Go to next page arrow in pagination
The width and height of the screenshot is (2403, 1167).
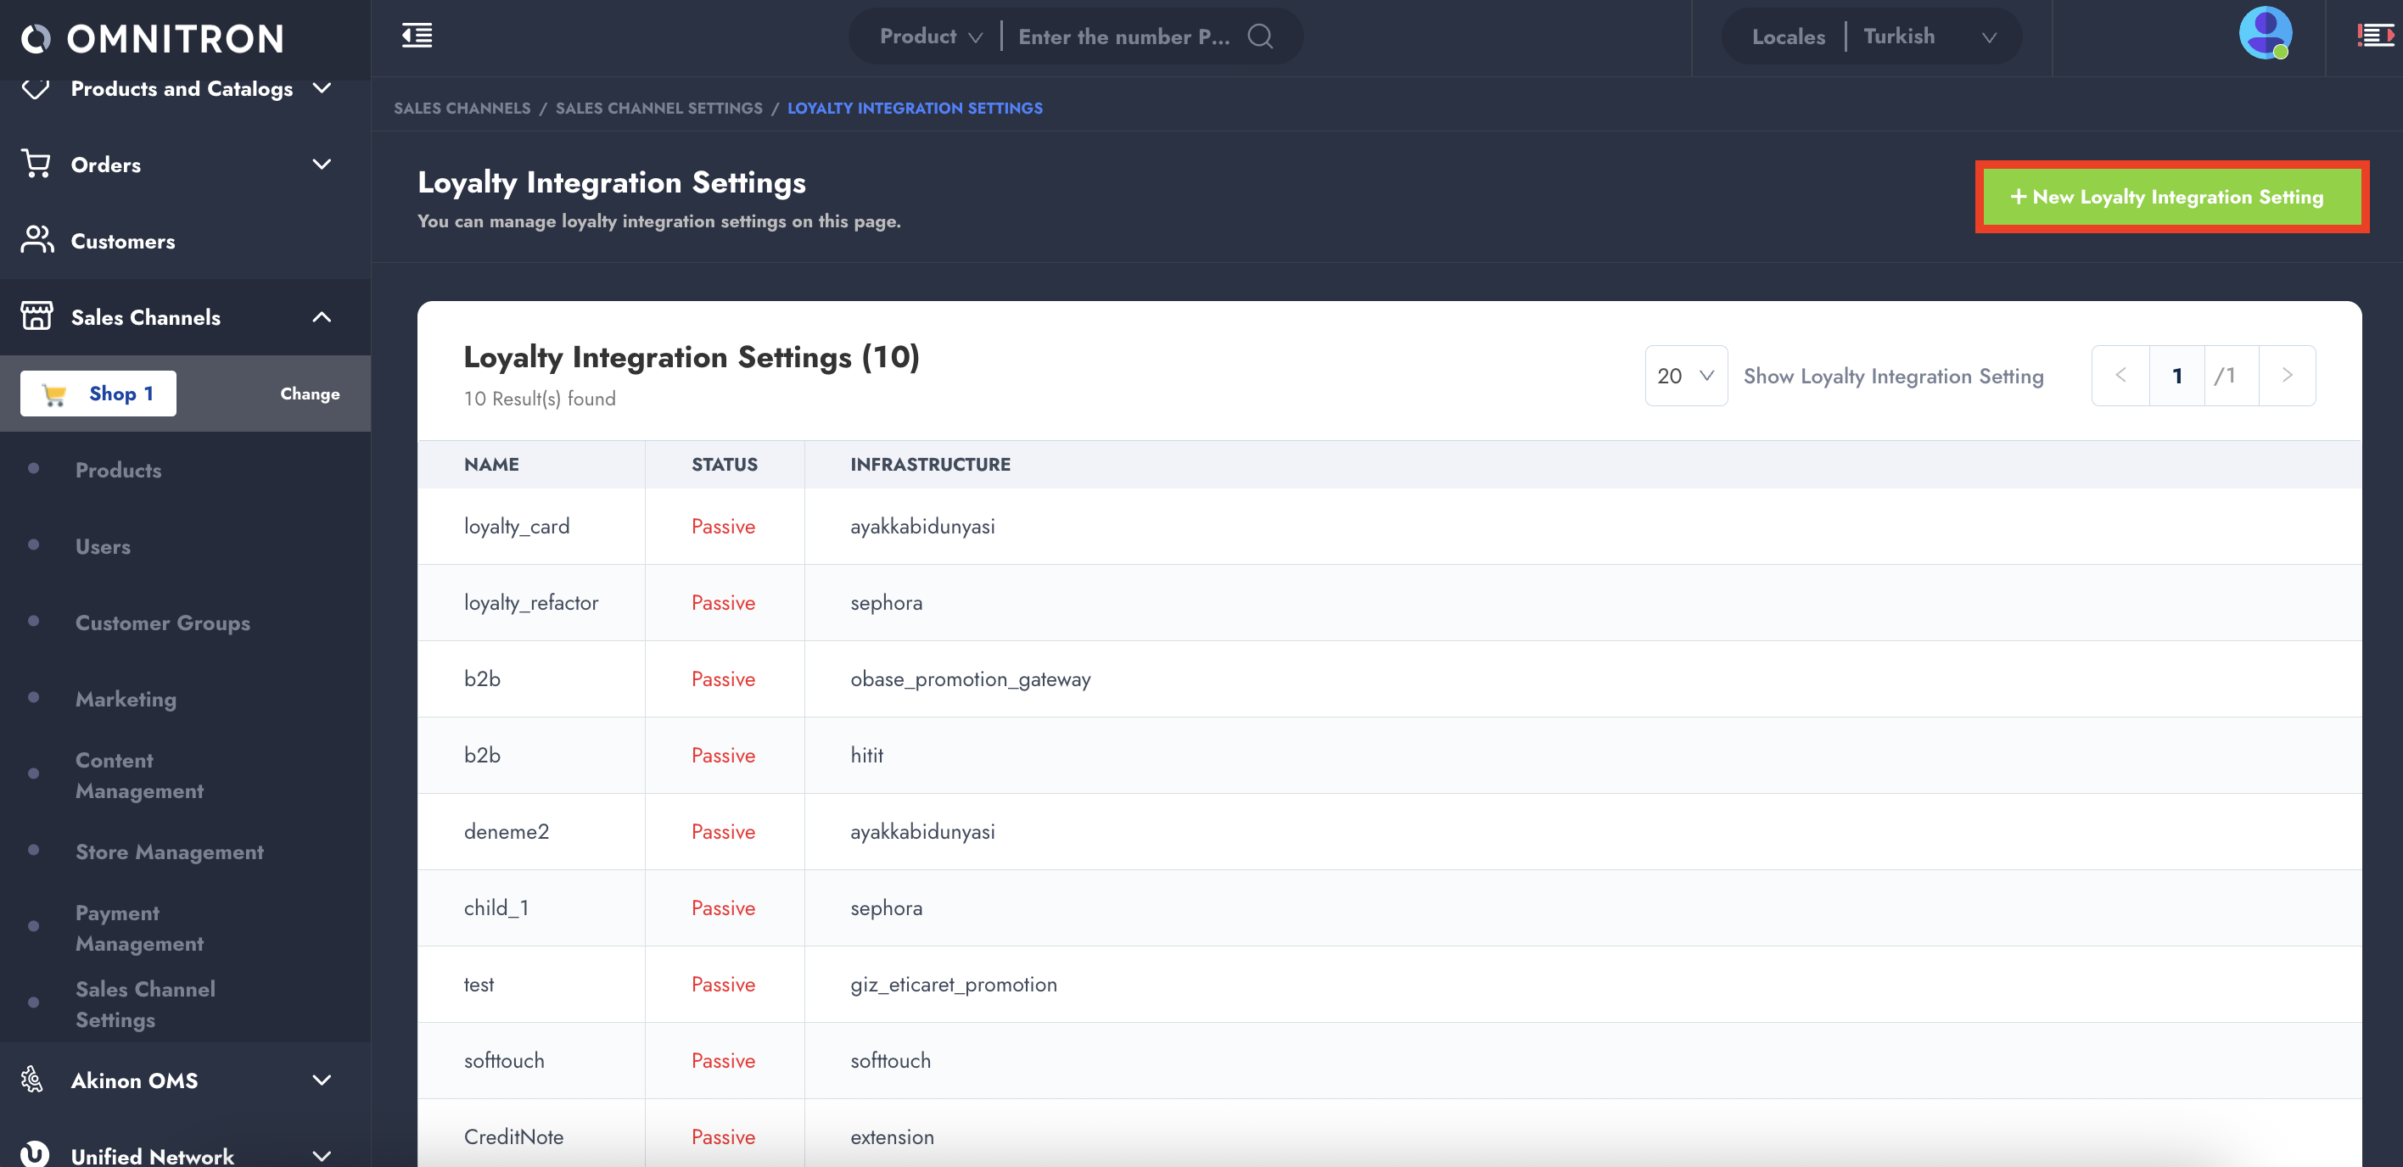(2287, 376)
